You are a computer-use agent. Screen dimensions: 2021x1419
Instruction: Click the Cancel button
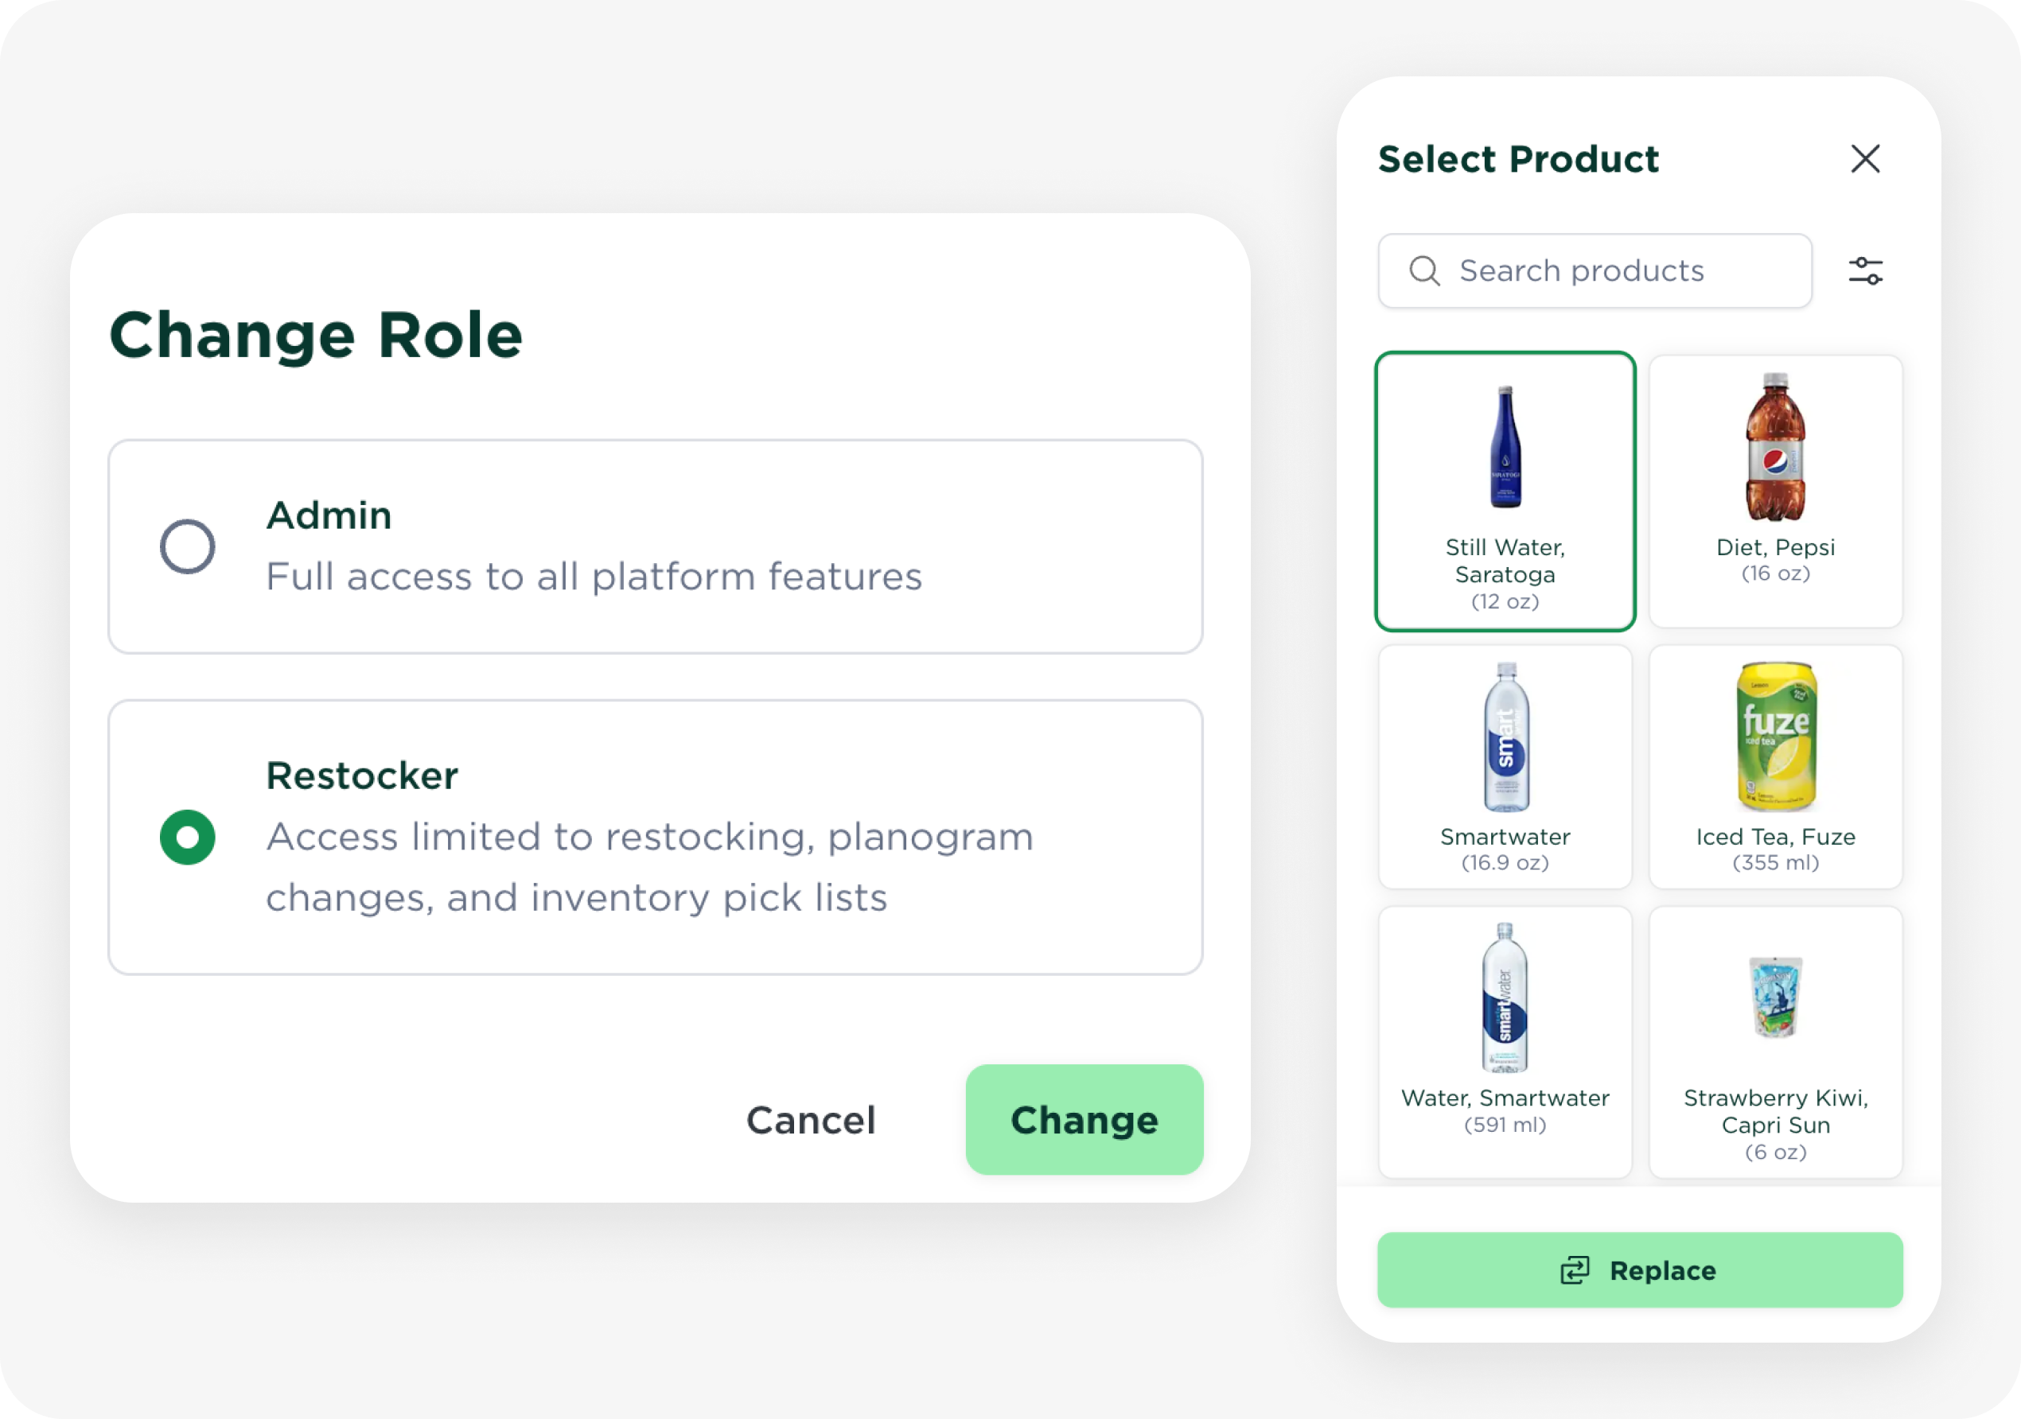pos(811,1120)
